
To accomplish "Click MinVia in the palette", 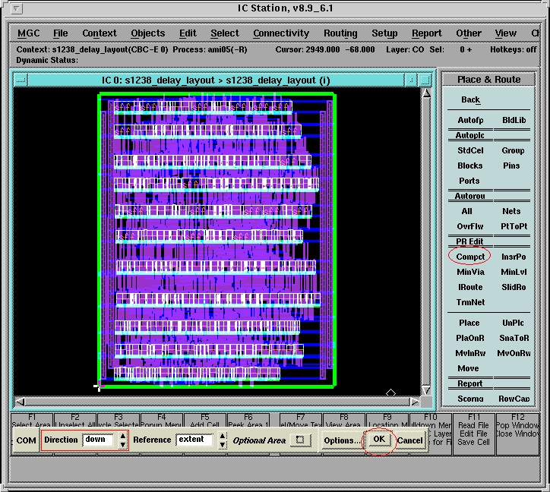I will click(470, 272).
